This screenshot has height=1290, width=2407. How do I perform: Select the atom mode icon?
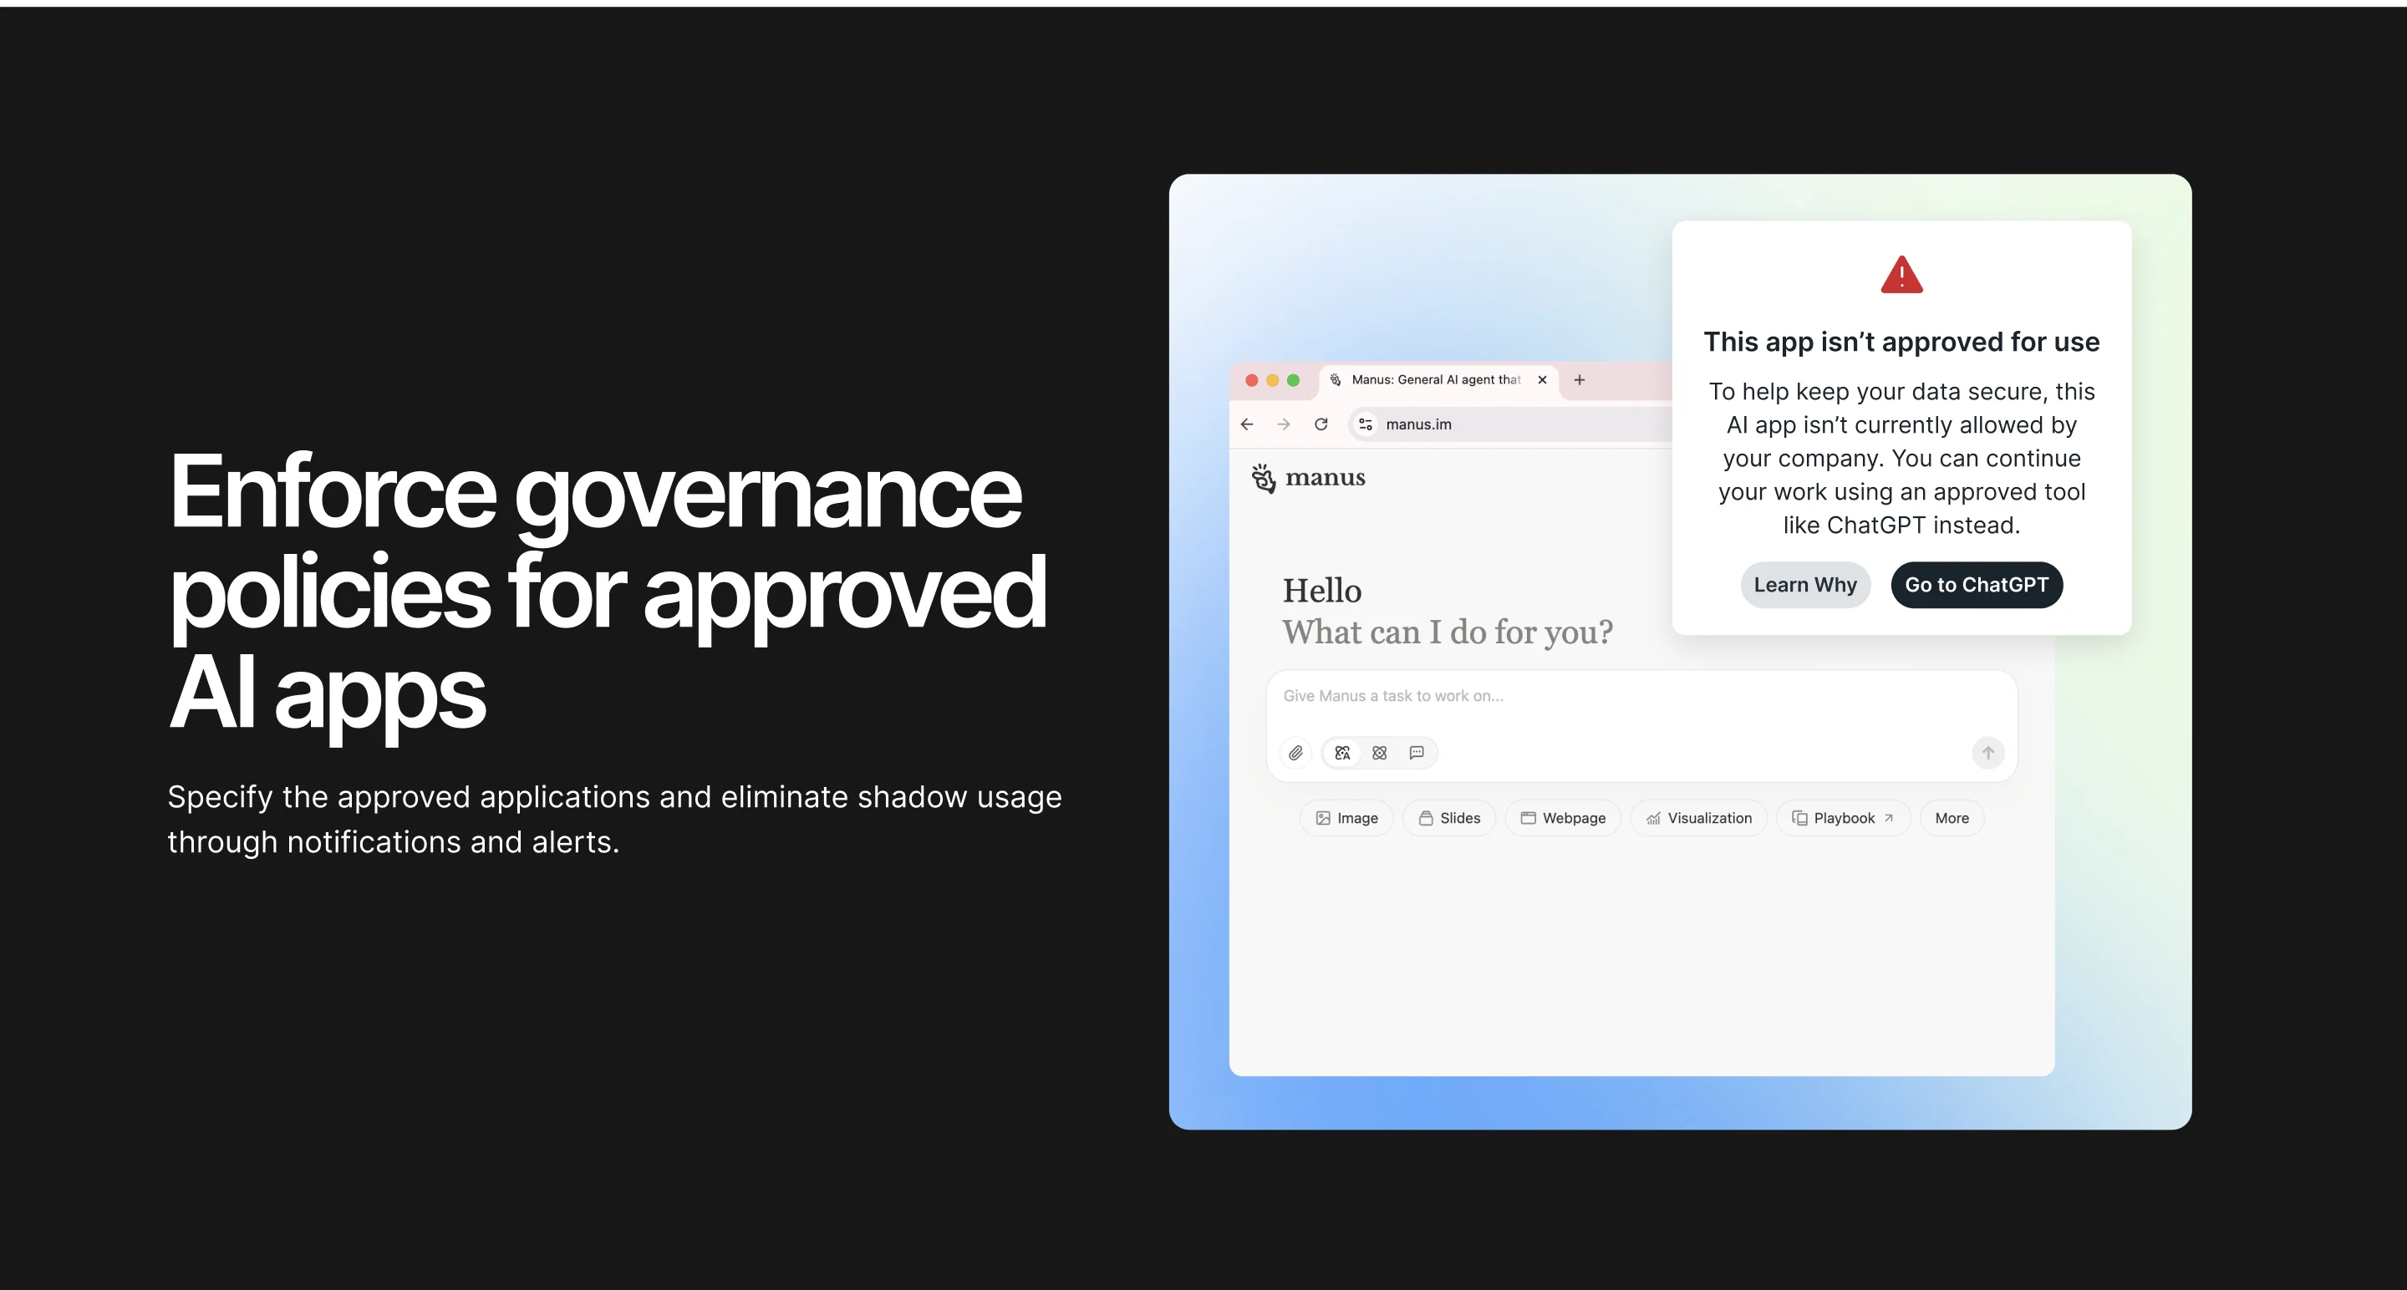1379,753
